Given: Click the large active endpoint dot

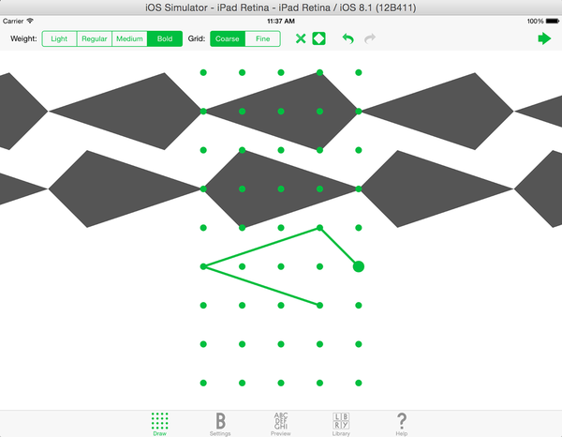Looking at the screenshot, I should pos(359,266).
